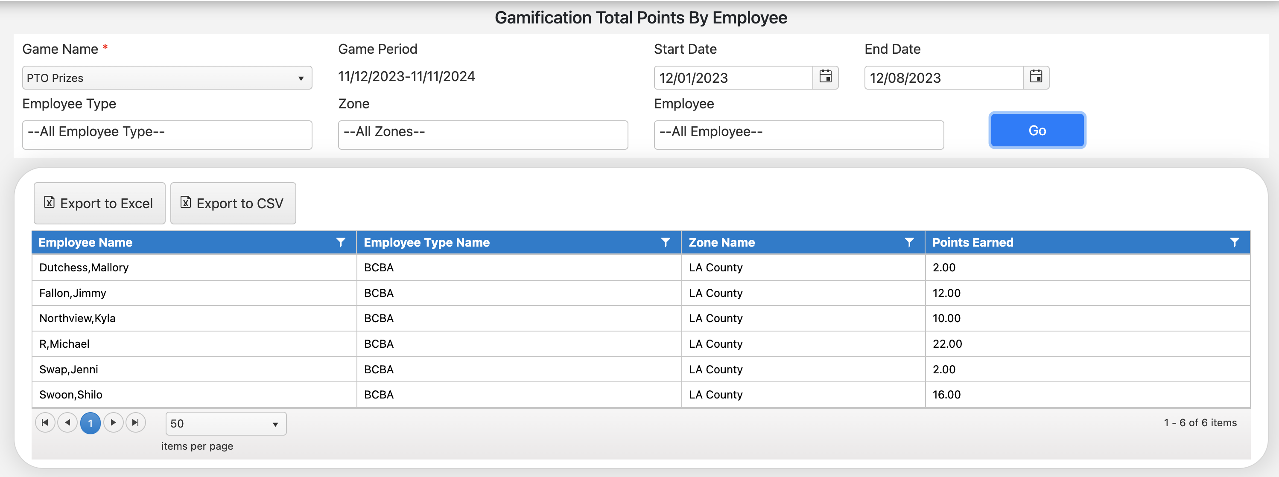
Task: Open the All Employee Type selector
Action: 167,134
